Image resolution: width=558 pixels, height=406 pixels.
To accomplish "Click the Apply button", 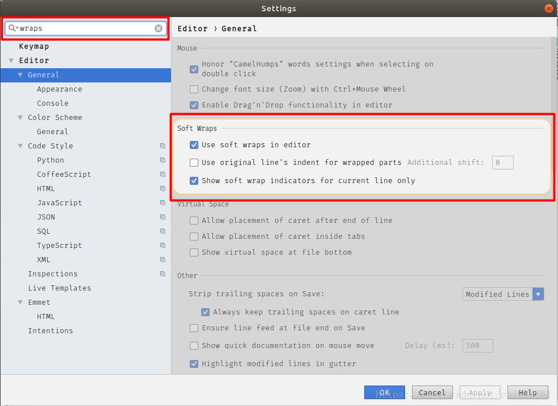I will [480, 392].
